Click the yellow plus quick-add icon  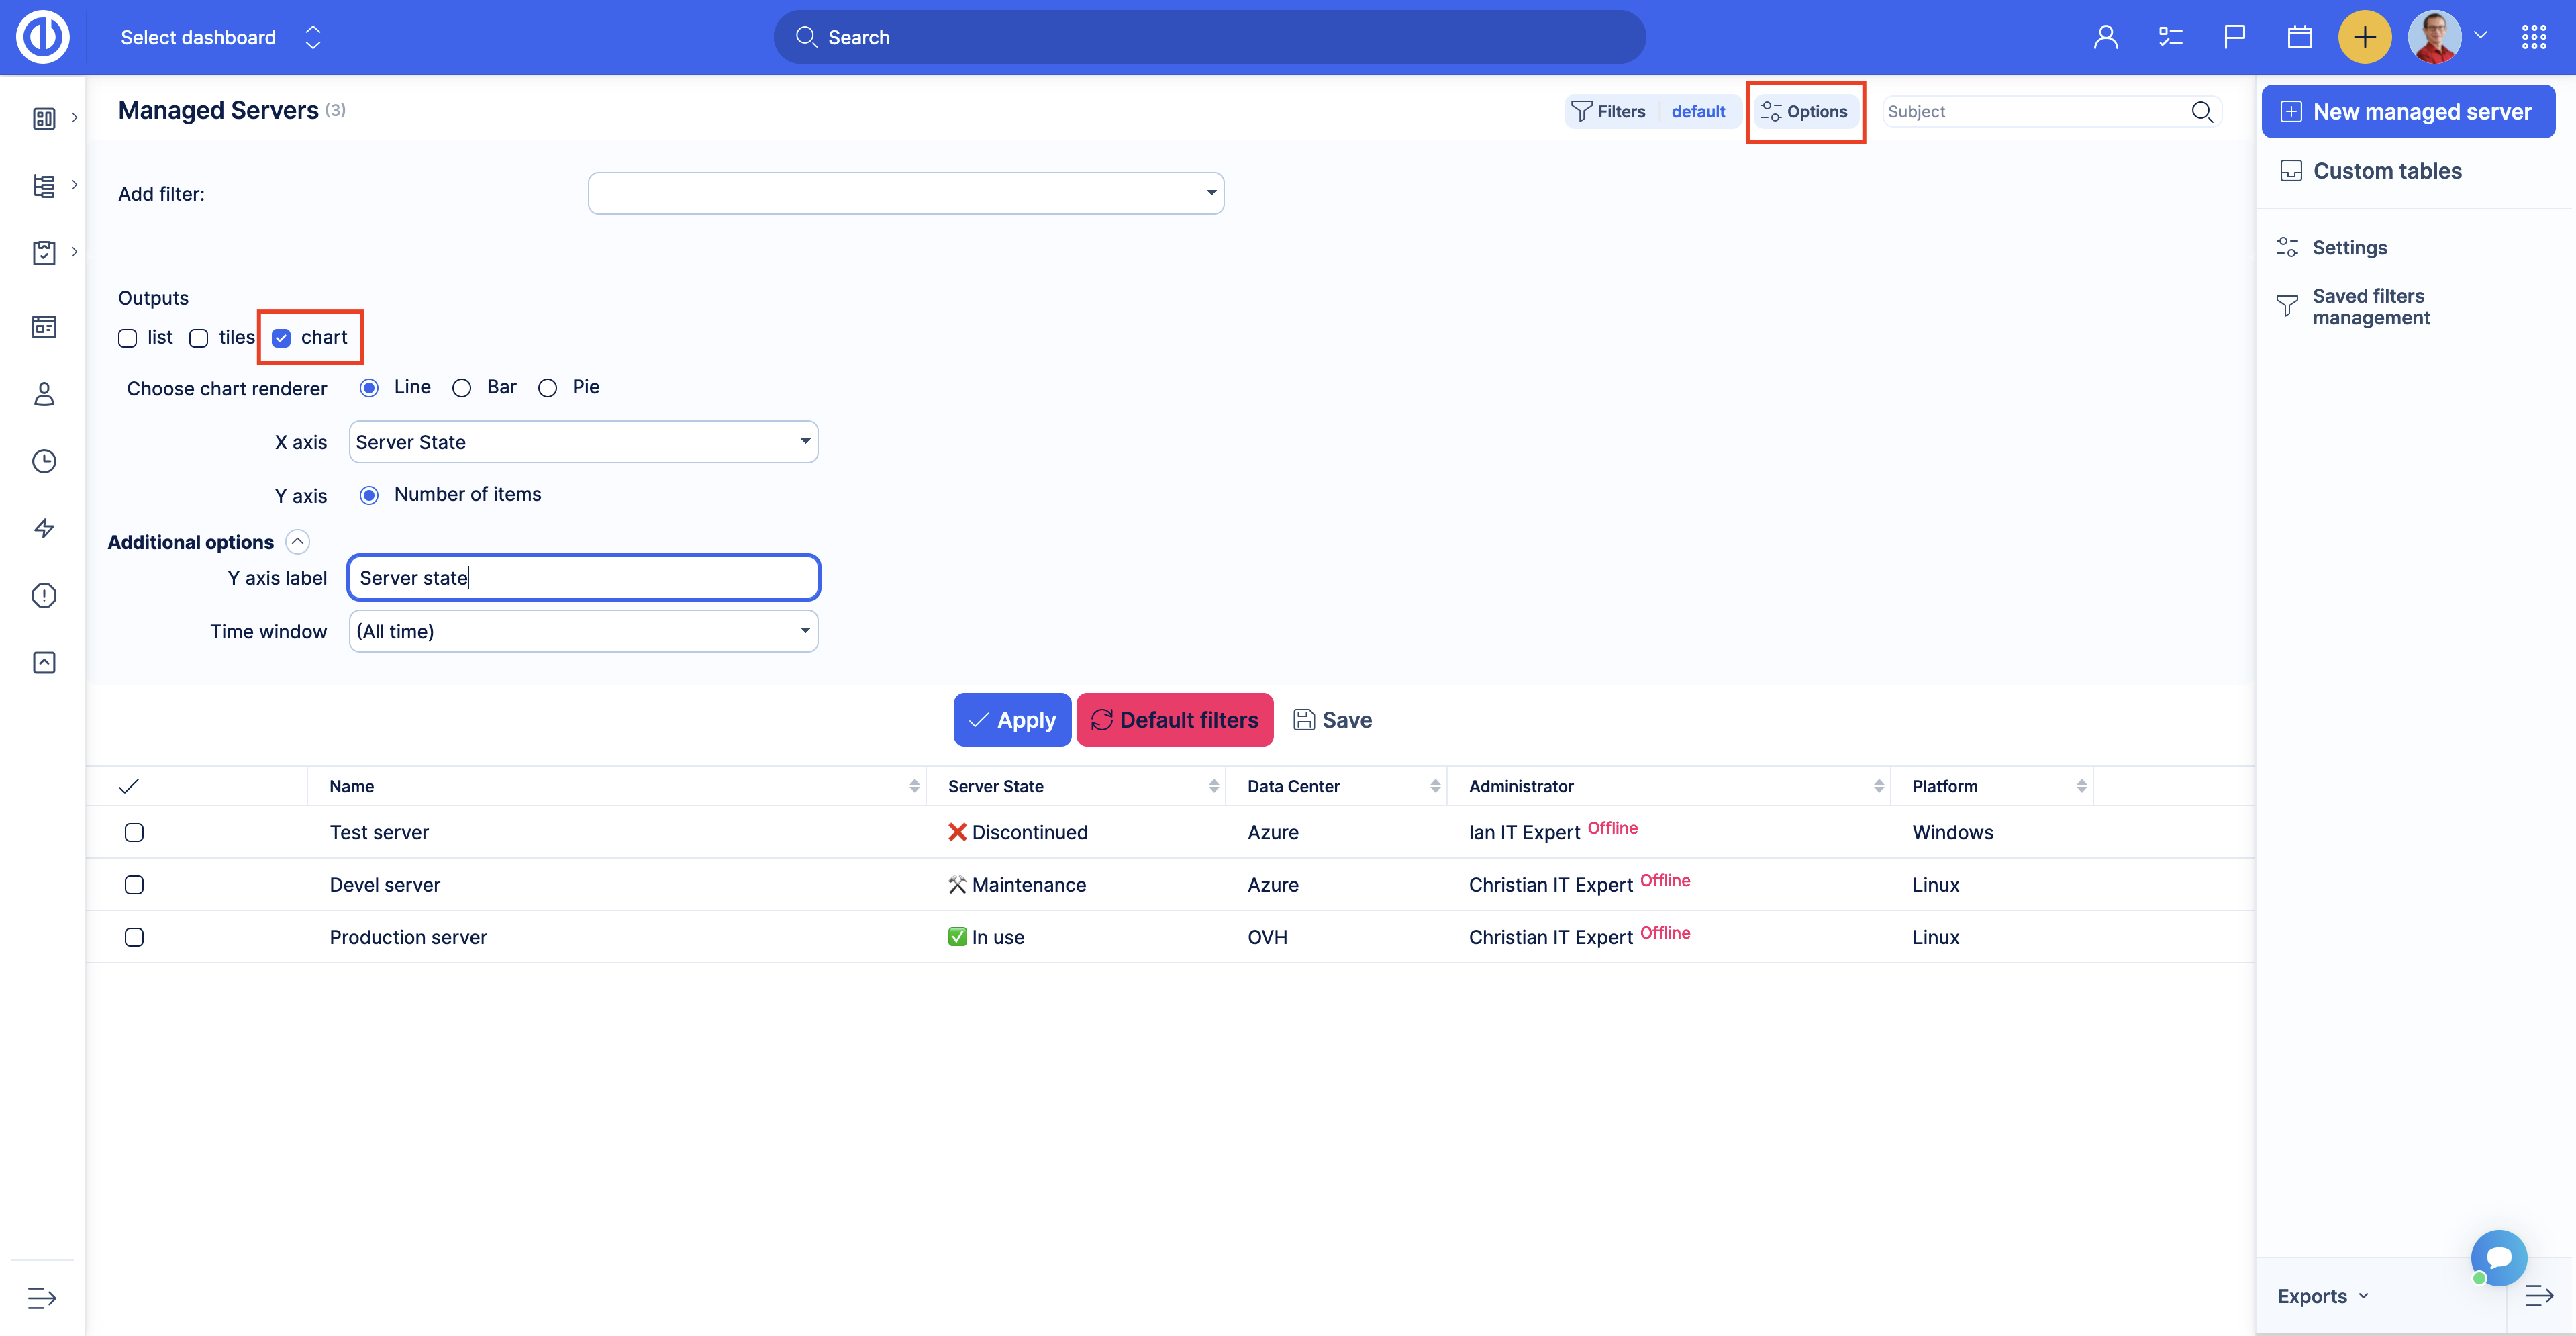click(2364, 37)
